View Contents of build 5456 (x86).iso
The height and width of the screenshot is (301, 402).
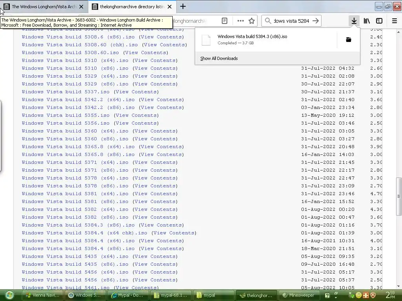pos(155,280)
